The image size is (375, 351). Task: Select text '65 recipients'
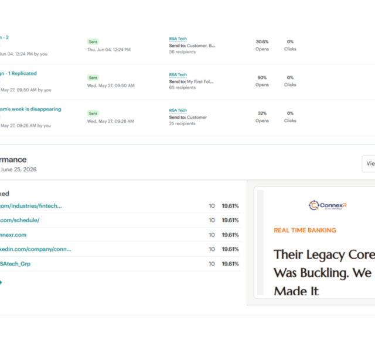point(182,88)
